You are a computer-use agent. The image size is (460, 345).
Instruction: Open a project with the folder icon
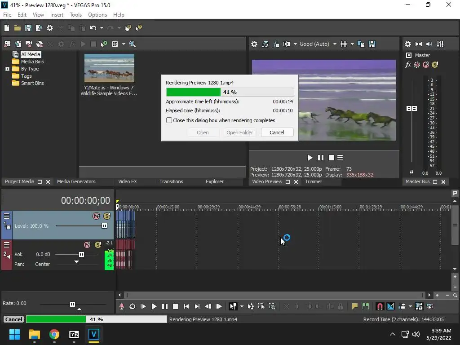(x=18, y=28)
